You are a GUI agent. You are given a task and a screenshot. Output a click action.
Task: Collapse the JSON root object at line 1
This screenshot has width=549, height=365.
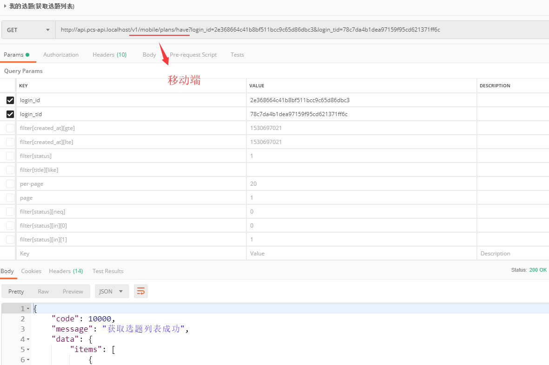[x=28, y=309]
